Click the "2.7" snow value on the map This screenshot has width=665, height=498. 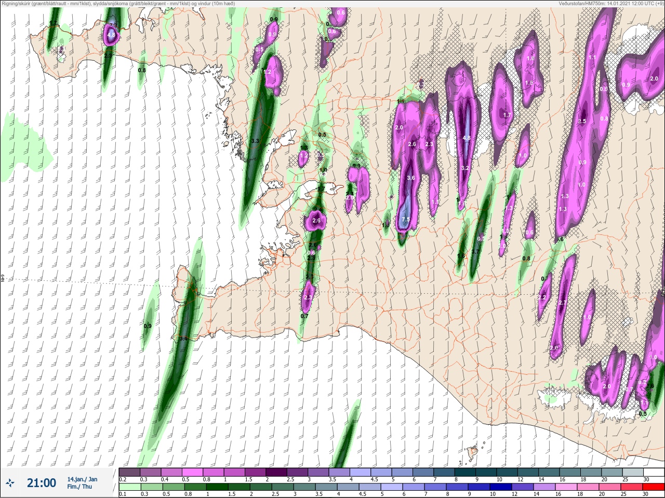pyautogui.click(x=562, y=303)
